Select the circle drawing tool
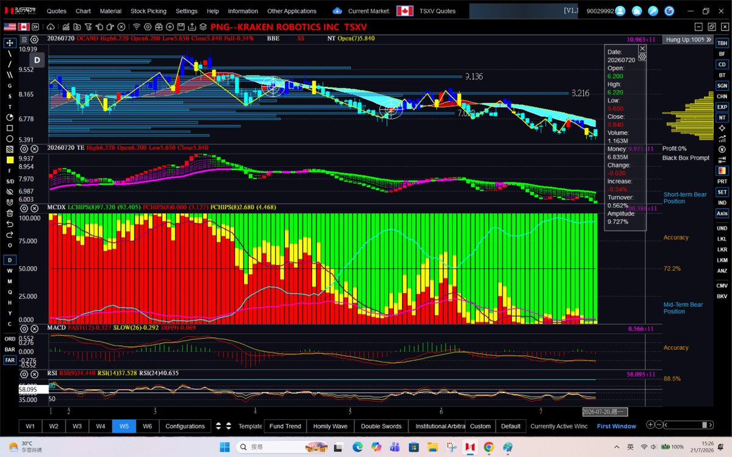This screenshot has width=732, height=457. (10, 138)
